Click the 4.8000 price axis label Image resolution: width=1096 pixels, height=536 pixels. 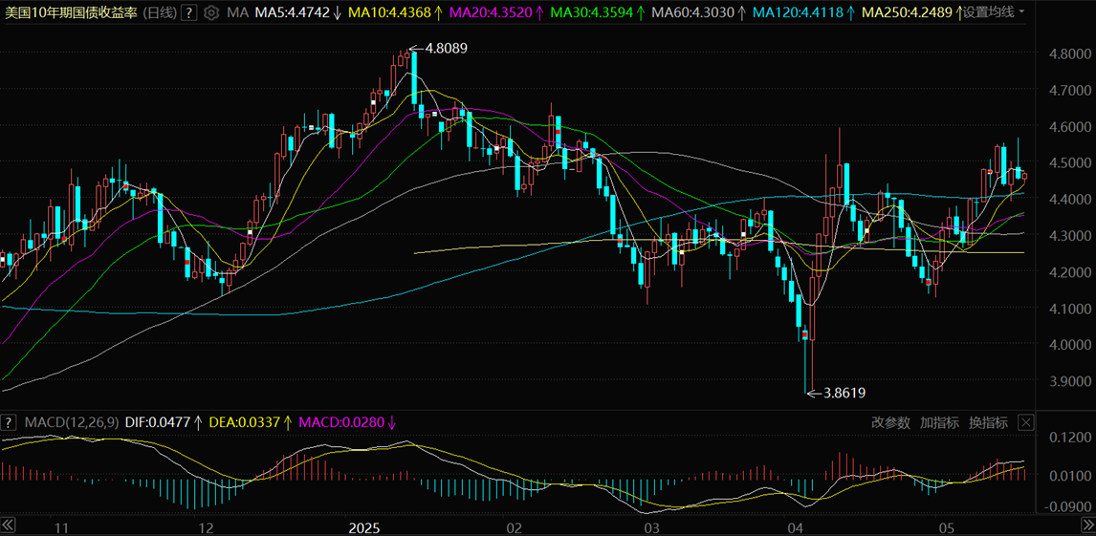pos(1068,54)
